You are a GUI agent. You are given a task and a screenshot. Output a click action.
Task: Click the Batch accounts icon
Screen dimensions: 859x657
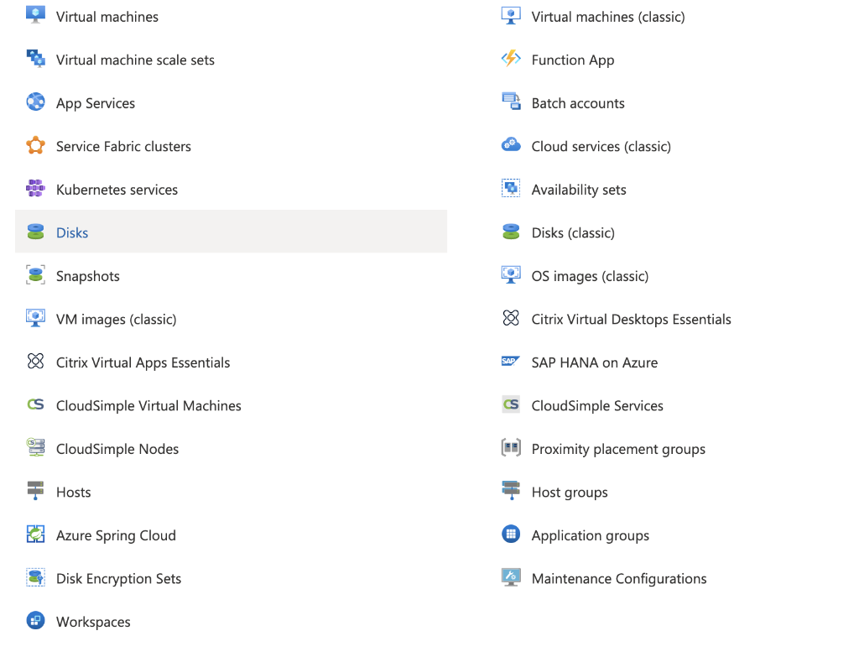click(511, 102)
